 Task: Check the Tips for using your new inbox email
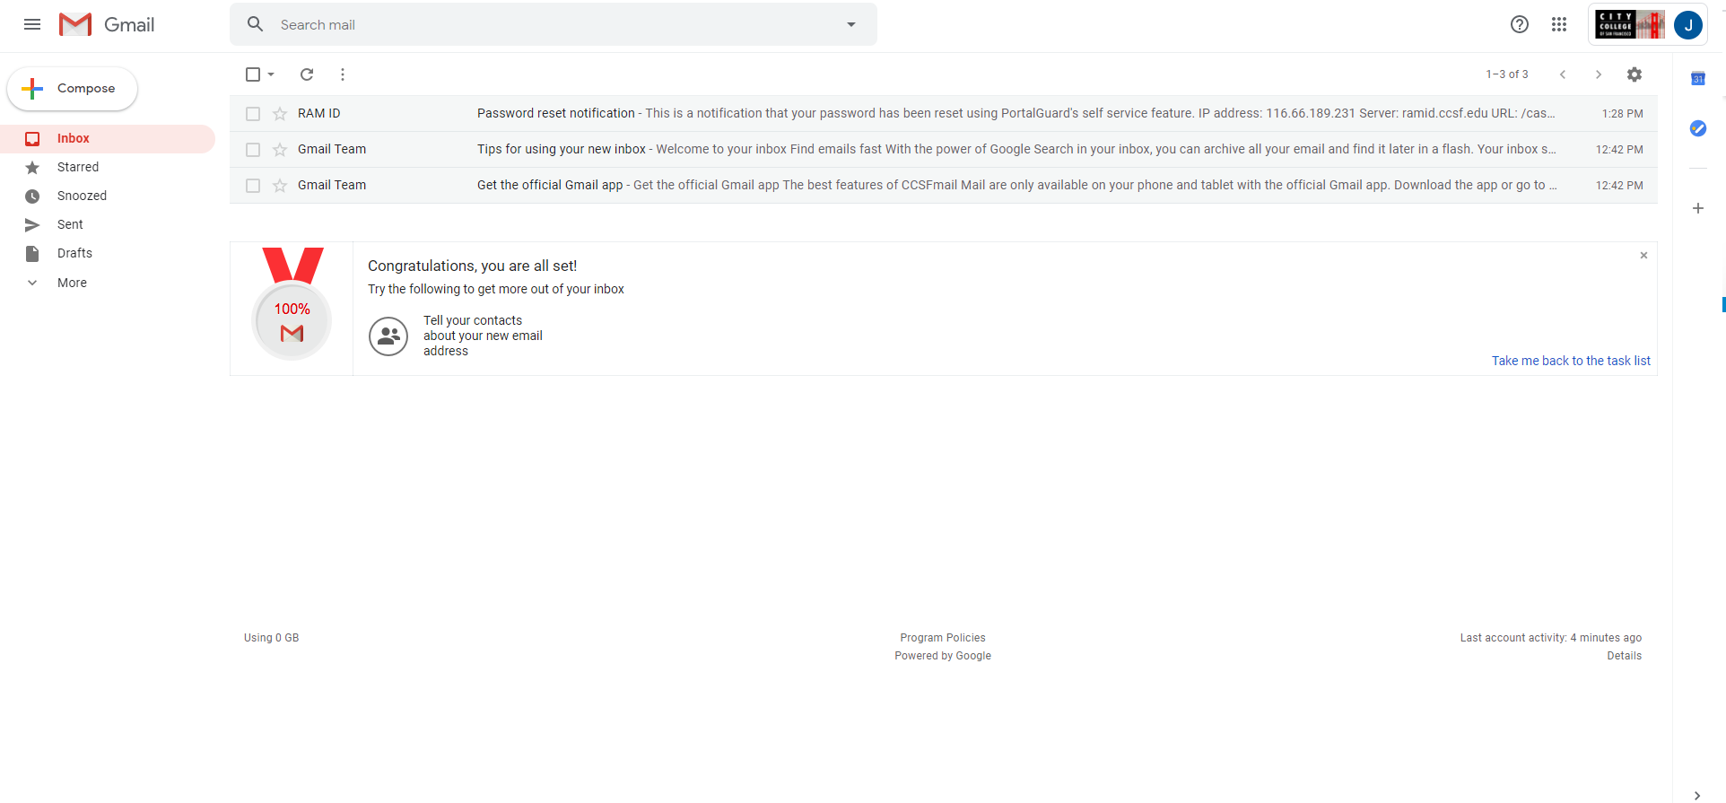pyautogui.click(x=253, y=150)
